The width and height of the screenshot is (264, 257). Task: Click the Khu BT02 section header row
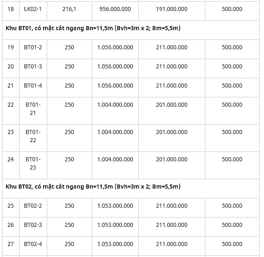tap(131, 189)
